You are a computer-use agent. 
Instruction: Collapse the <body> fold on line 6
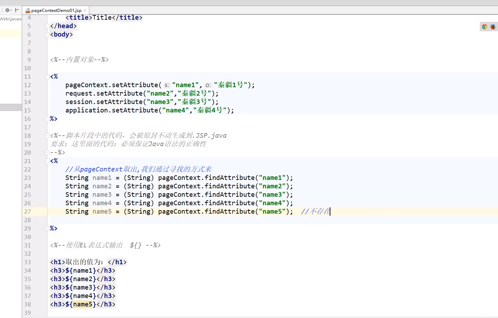tap(47, 34)
